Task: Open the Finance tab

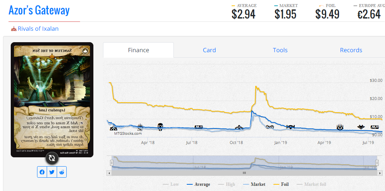Action: (x=139, y=50)
